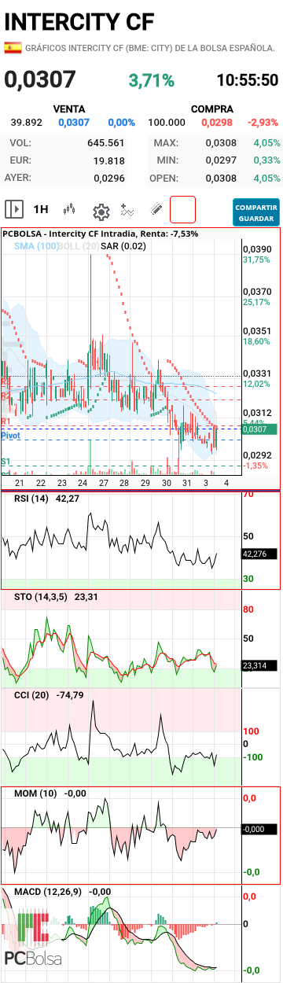
Task: Click the MOM (10) panel label
Action: click(50, 793)
